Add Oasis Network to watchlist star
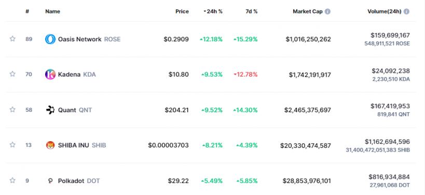425x195 pixels. pos(12,39)
